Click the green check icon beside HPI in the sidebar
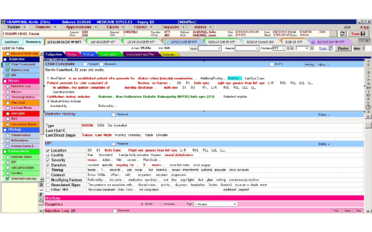This screenshot has width=372, height=232. [7, 75]
